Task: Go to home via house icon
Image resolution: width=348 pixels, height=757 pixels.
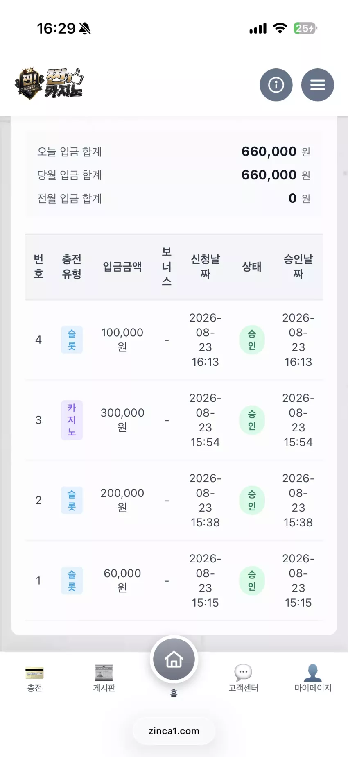Action: tap(174, 660)
